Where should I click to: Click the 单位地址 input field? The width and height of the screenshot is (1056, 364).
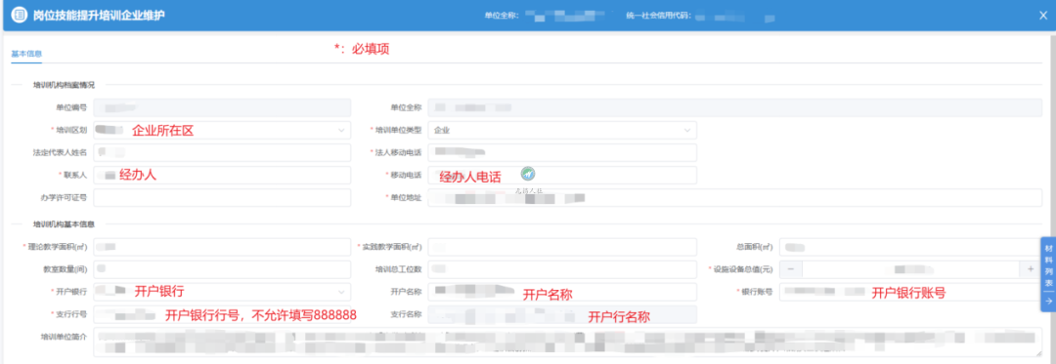(x=734, y=197)
